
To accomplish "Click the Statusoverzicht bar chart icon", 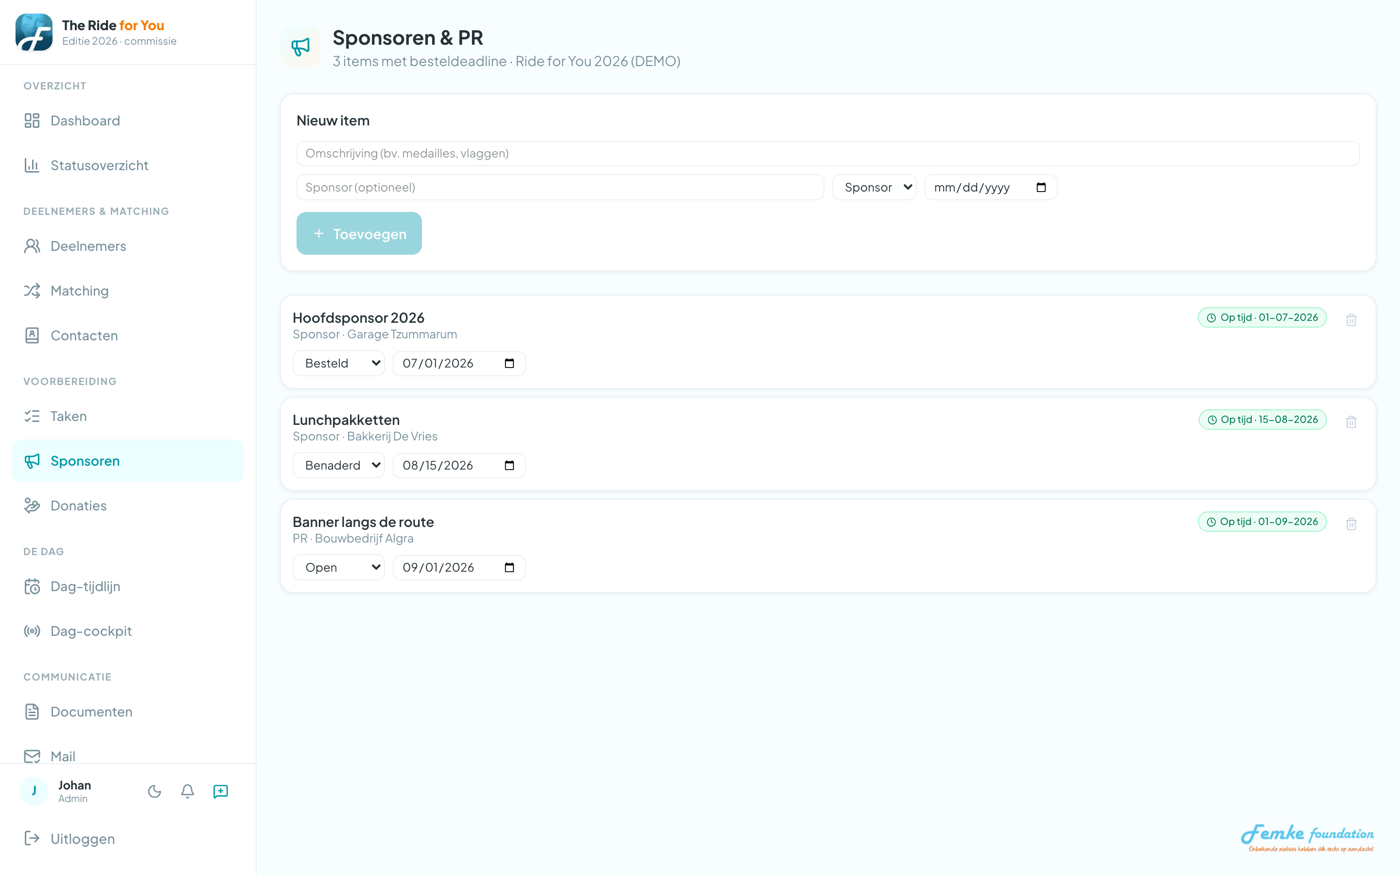I will point(32,165).
